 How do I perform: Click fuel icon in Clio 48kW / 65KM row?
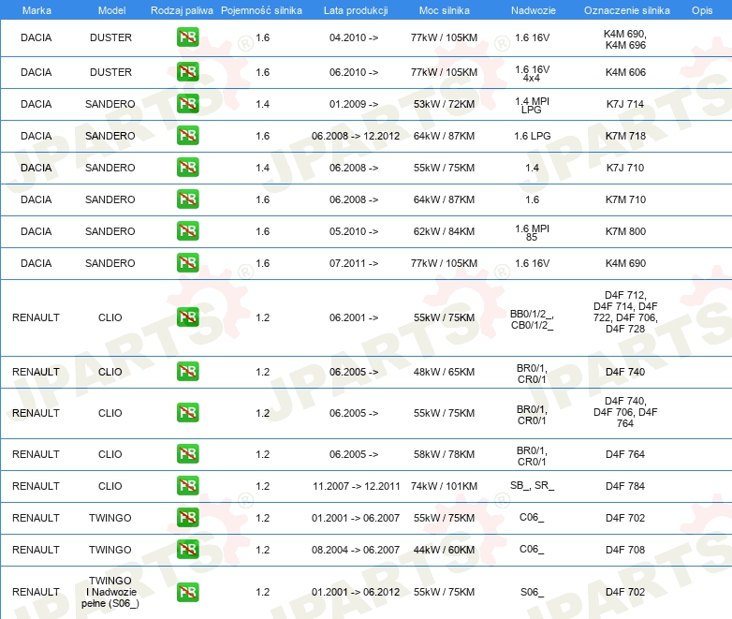[x=187, y=372]
